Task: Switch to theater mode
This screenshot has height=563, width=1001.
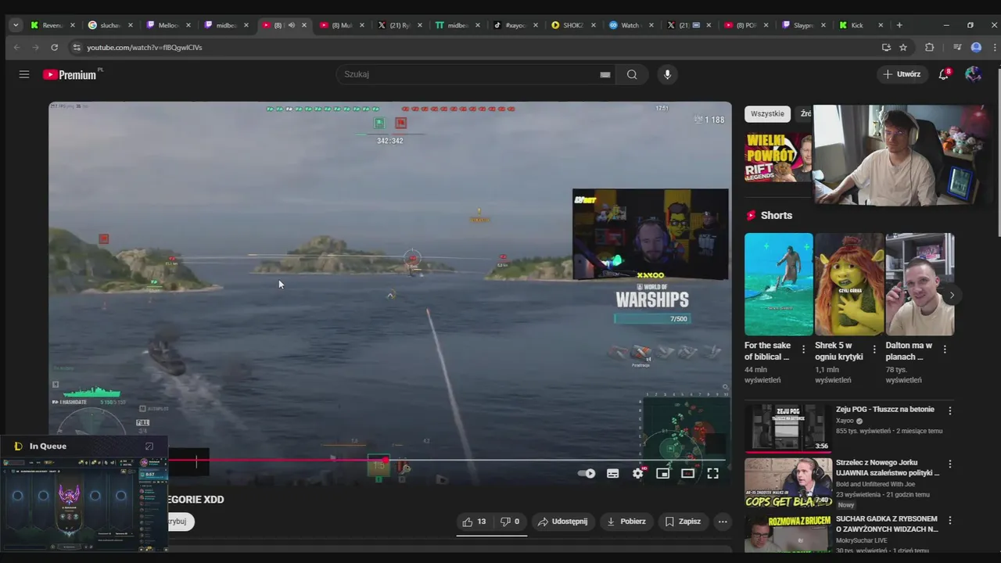Action: click(687, 473)
